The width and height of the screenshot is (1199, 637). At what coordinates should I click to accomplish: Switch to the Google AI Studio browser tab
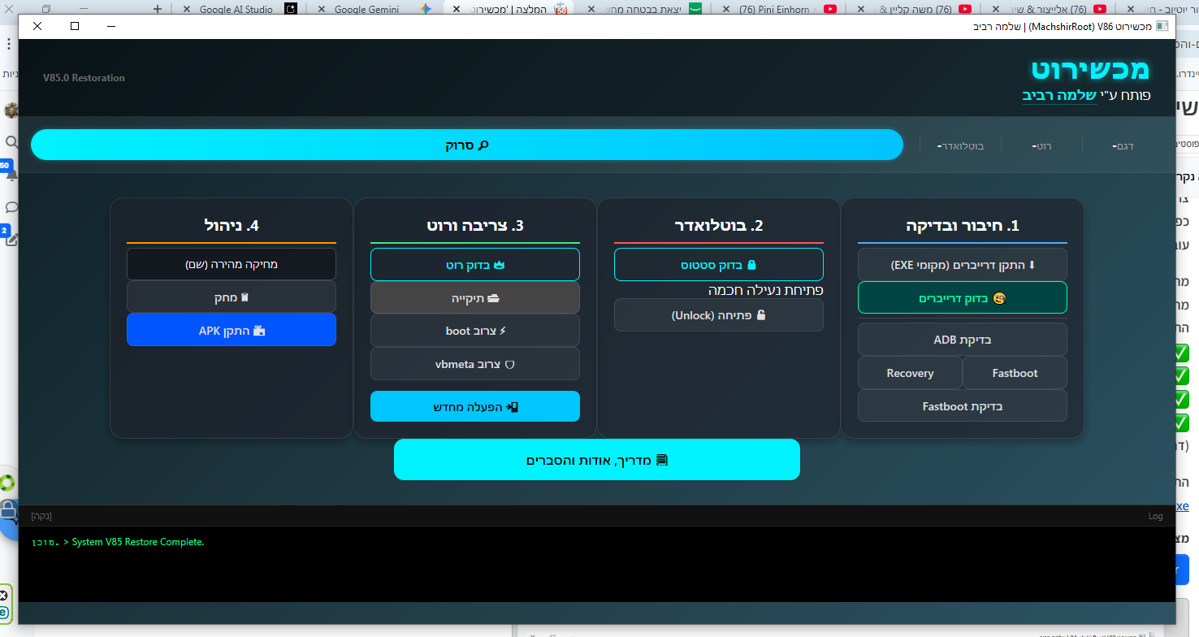pos(236,10)
